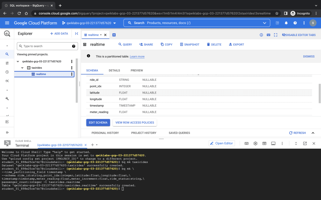Add a new Cloud Shell terminal tab

point(92,145)
